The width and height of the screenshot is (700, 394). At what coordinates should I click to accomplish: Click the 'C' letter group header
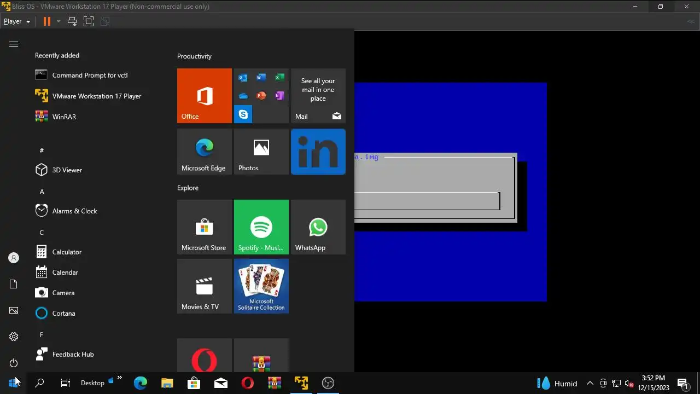[42, 233]
